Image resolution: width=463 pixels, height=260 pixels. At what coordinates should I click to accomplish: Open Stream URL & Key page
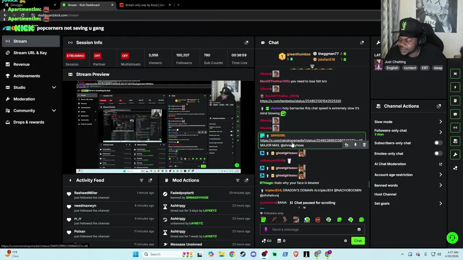(30, 53)
